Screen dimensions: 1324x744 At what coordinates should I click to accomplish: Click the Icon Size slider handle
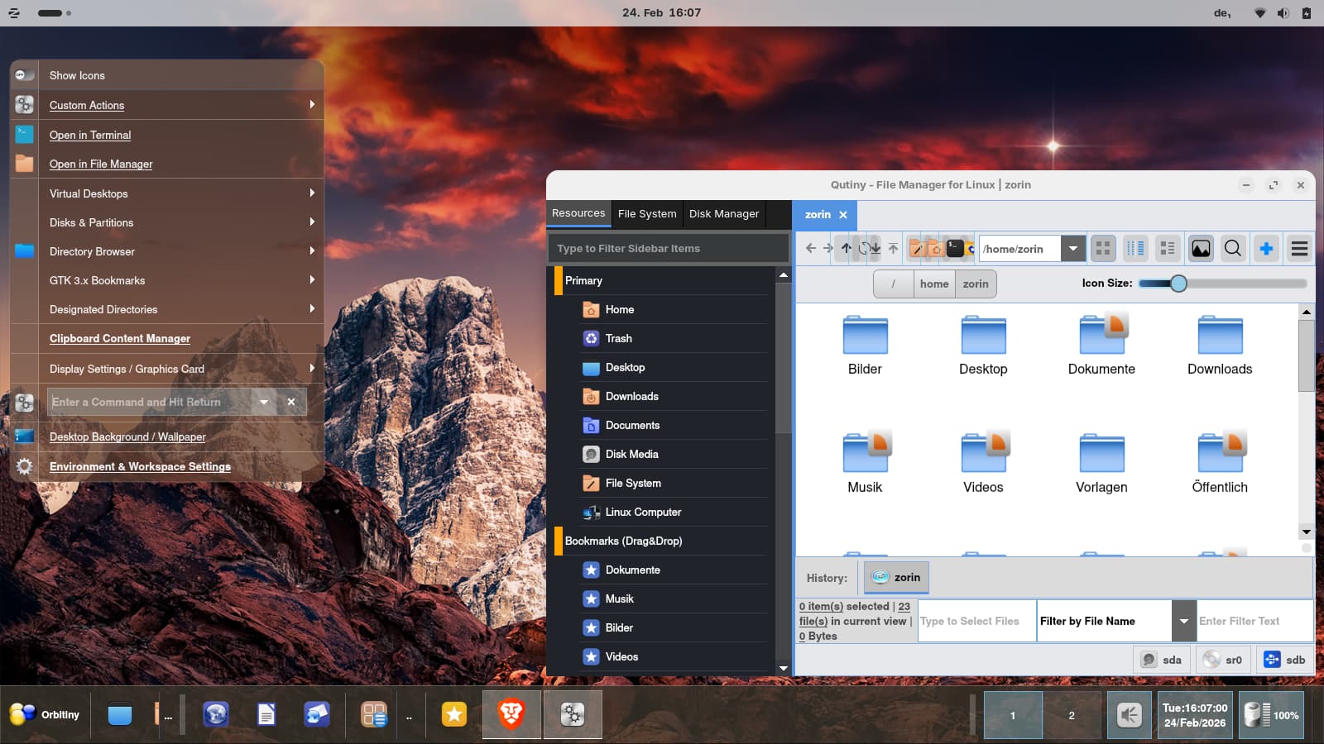tap(1178, 284)
